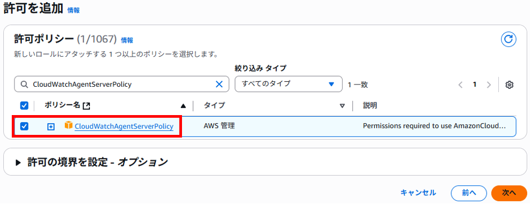Open the すべてのタイプ filter dropdown
The height and width of the screenshot is (205, 531).
coord(289,83)
